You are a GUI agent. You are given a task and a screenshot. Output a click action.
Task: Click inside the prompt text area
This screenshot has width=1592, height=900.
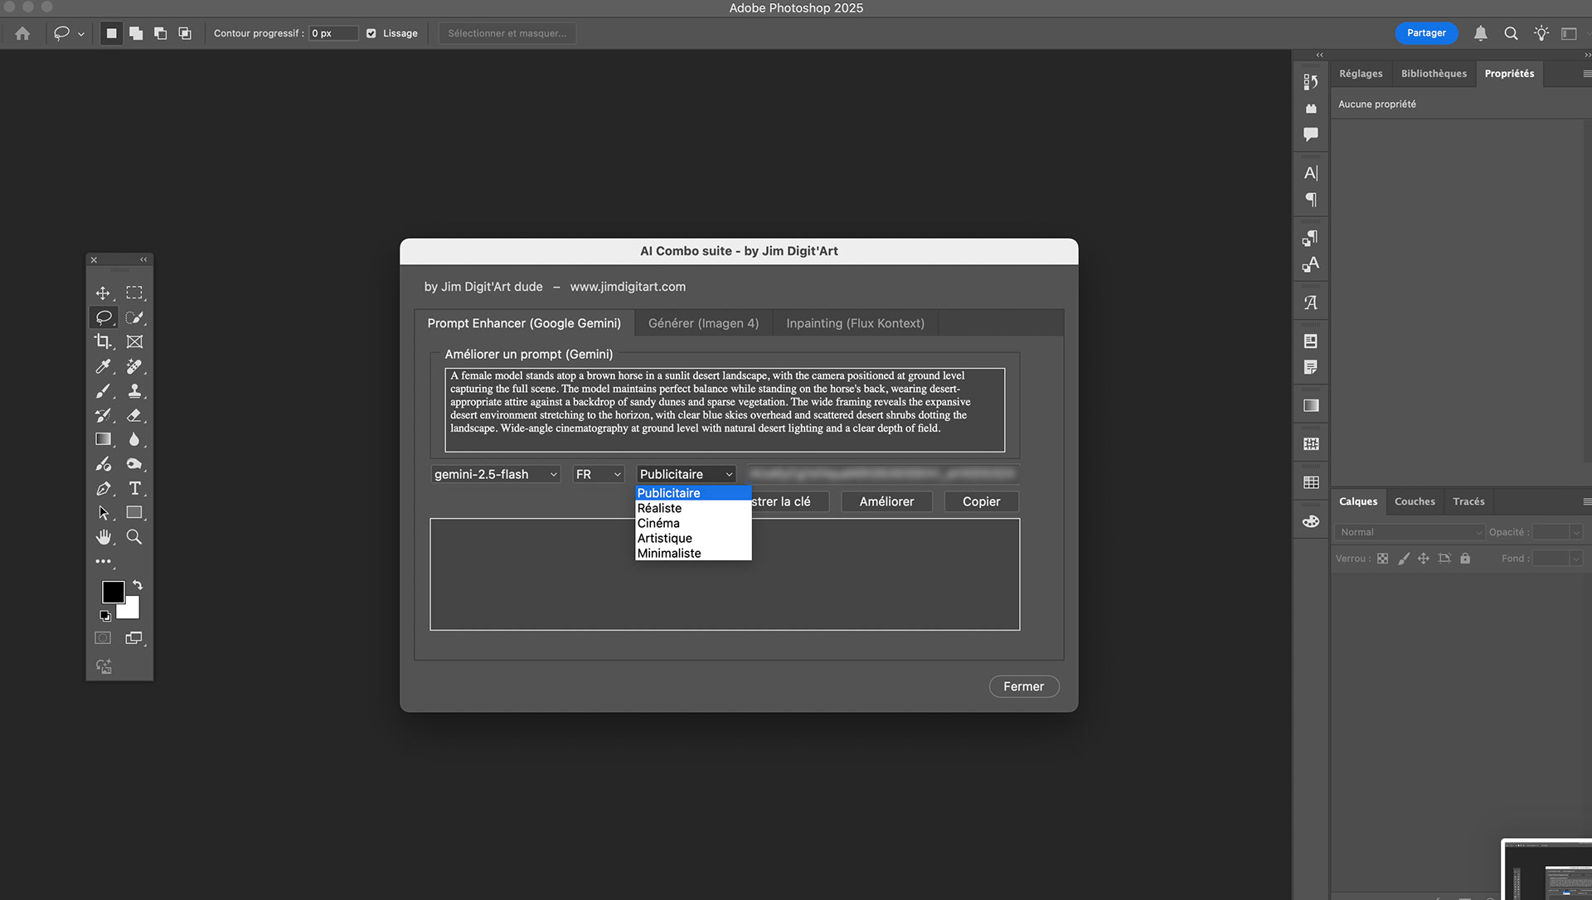pos(725,410)
